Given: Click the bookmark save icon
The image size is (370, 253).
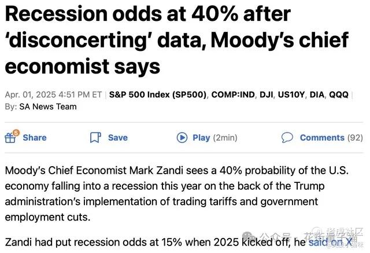Looking at the screenshot, I should point(95,137).
